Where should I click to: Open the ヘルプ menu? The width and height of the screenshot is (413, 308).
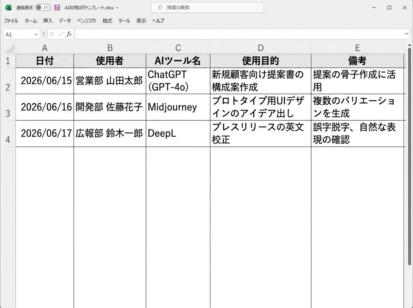tap(158, 21)
